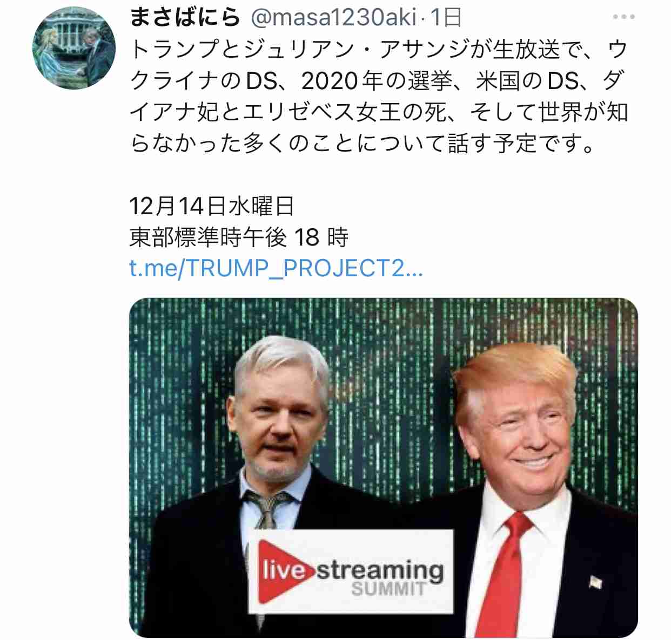Click the display name まさばにら
This screenshot has width=671, height=640.
pyautogui.click(x=185, y=17)
